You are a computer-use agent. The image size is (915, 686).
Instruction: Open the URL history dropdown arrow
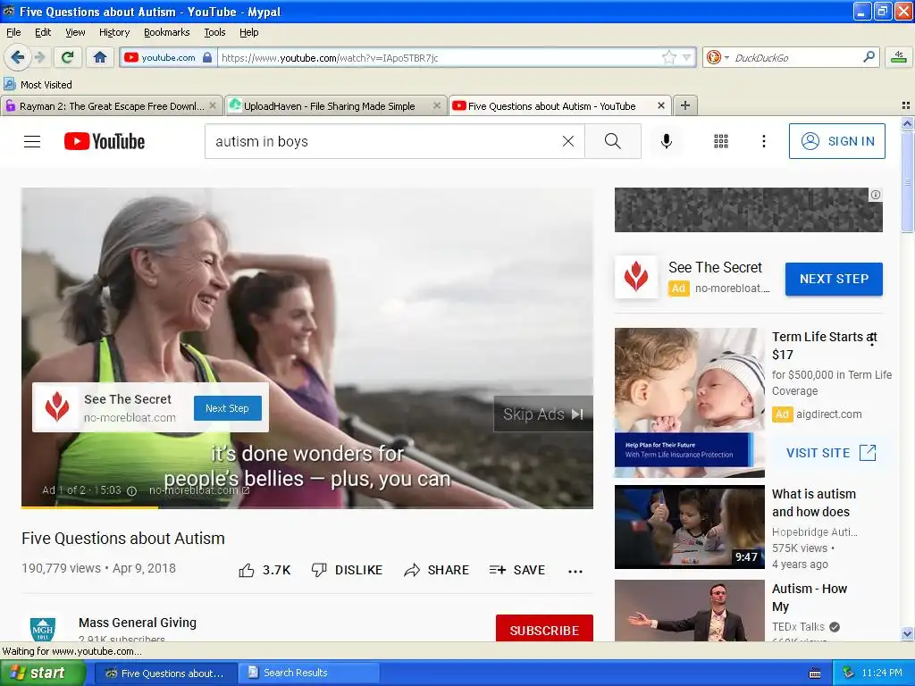point(687,58)
